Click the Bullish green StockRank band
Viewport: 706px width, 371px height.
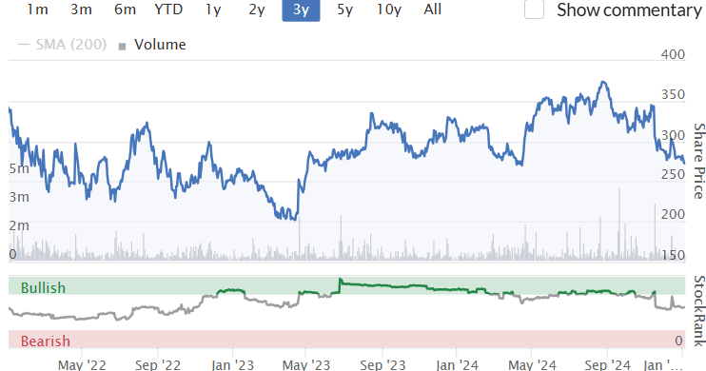[x=346, y=286]
